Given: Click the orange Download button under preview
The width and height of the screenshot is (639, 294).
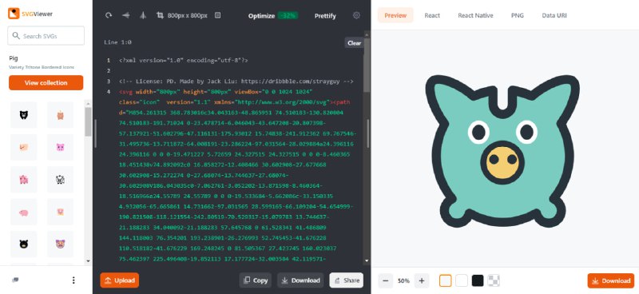Looking at the screenshot, I should [611, 280].
